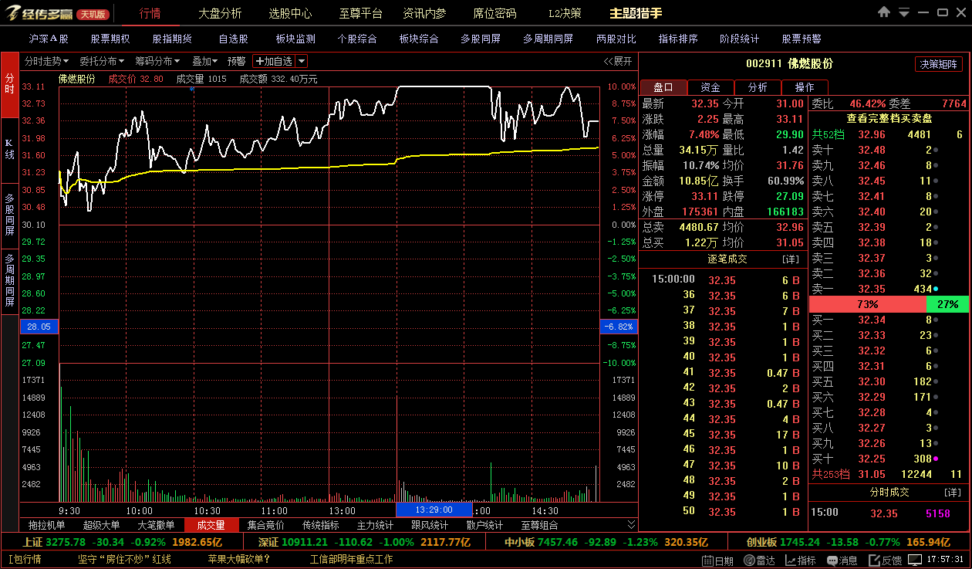Click the blue 13:29:00 time marker

point(434,510)
